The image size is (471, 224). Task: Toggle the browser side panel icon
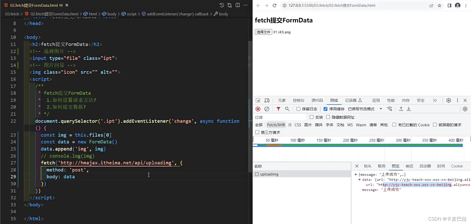(449, 5)
